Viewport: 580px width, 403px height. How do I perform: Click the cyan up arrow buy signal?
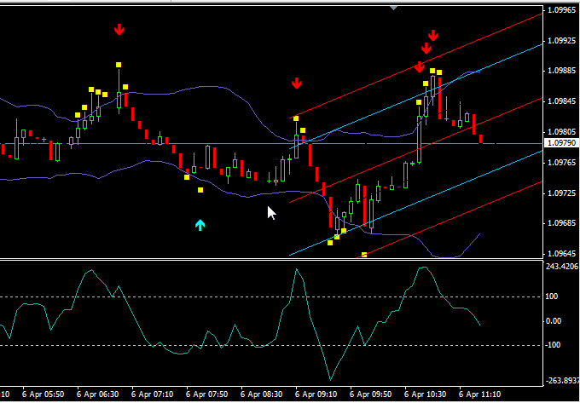[x=200, y=225]
